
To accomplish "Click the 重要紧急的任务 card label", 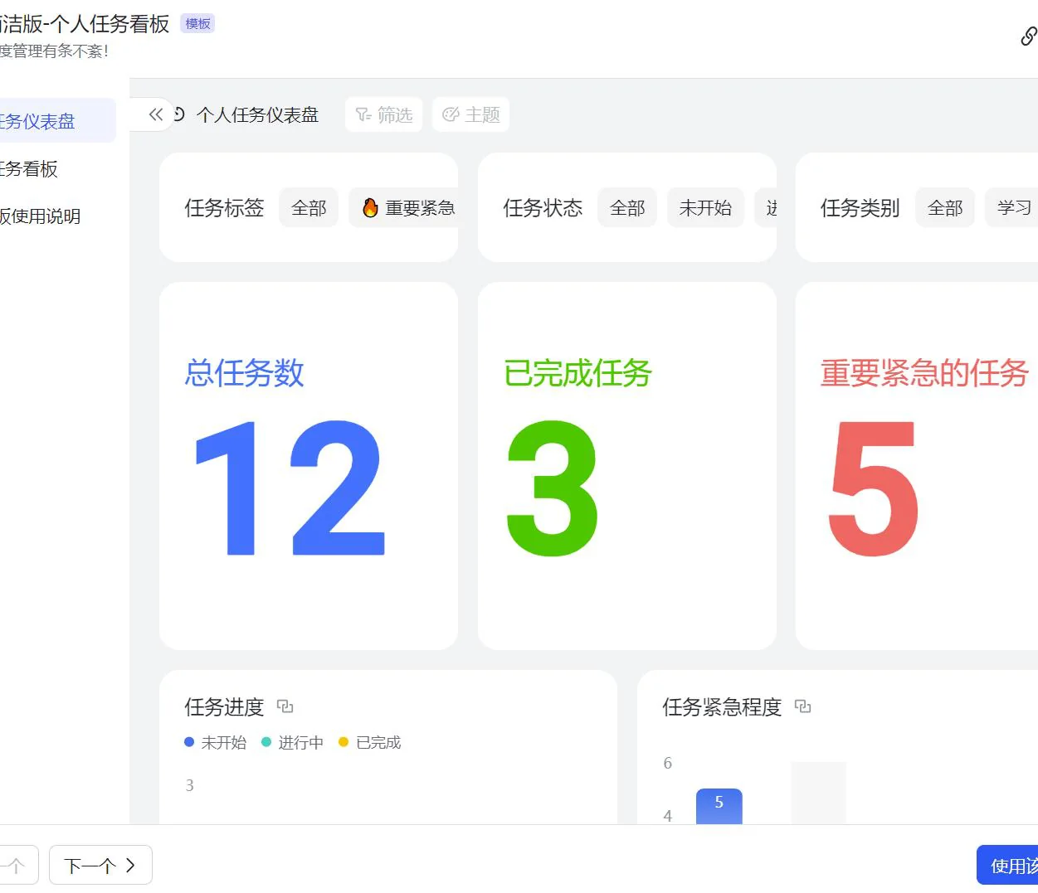I will pyautogui.click(x=924, y=373).
